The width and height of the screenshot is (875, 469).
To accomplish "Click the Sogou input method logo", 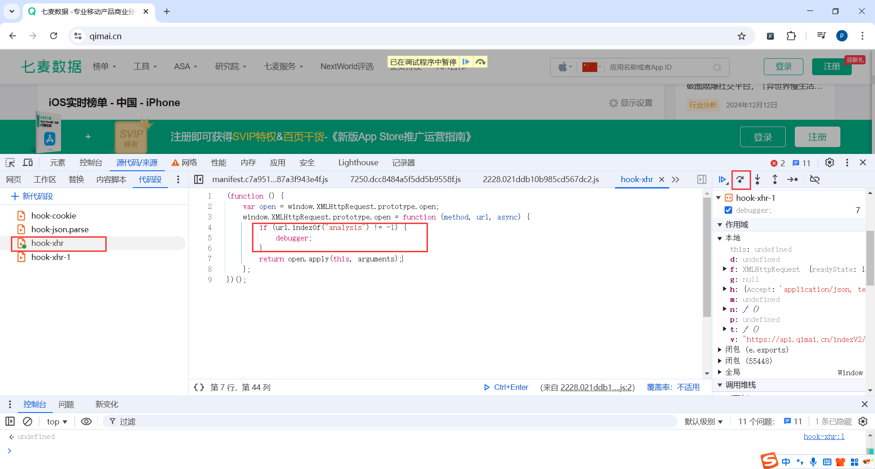I will tap(769, 461).
